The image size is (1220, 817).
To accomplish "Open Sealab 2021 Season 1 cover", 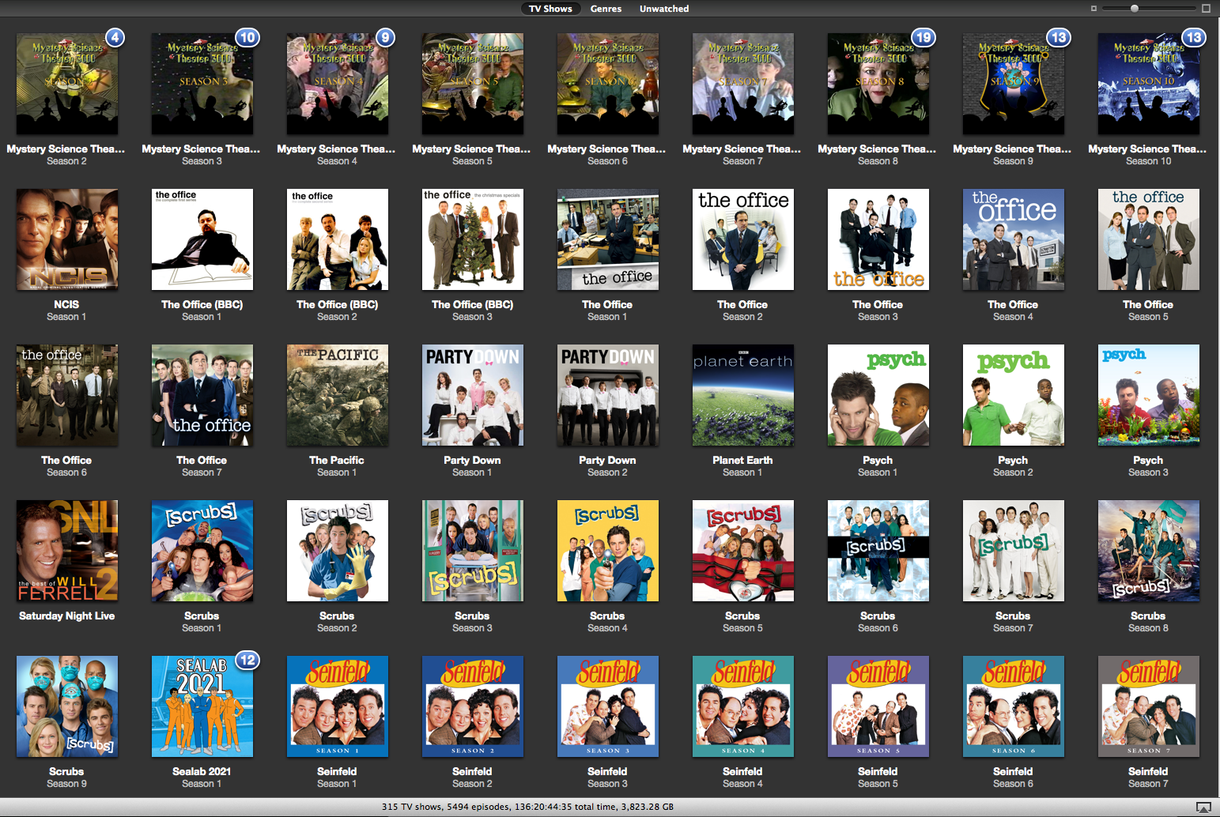I will tap(202, 706).
